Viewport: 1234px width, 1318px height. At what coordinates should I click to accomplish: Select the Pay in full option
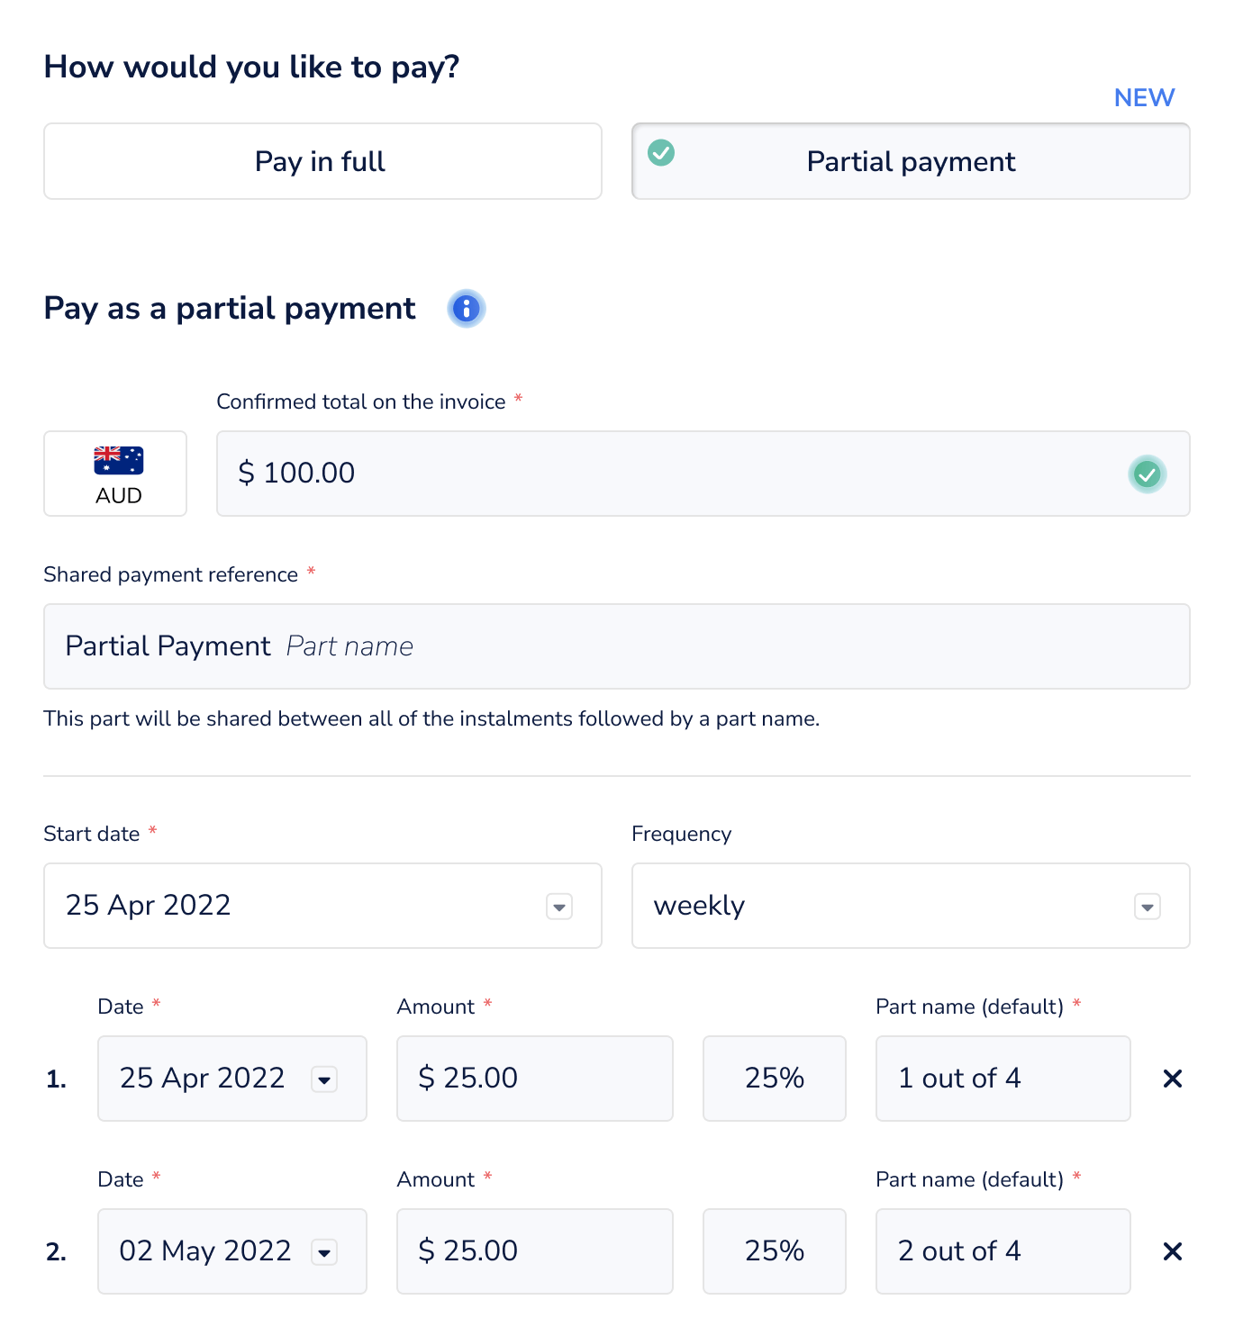[322, 161]
